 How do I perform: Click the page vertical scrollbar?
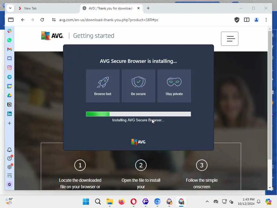(270, 95)
